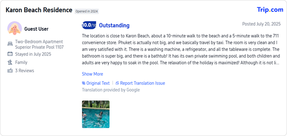Click the Report Translation Issue icon
The image size is (287, 136).
click(x=117, y=83)
